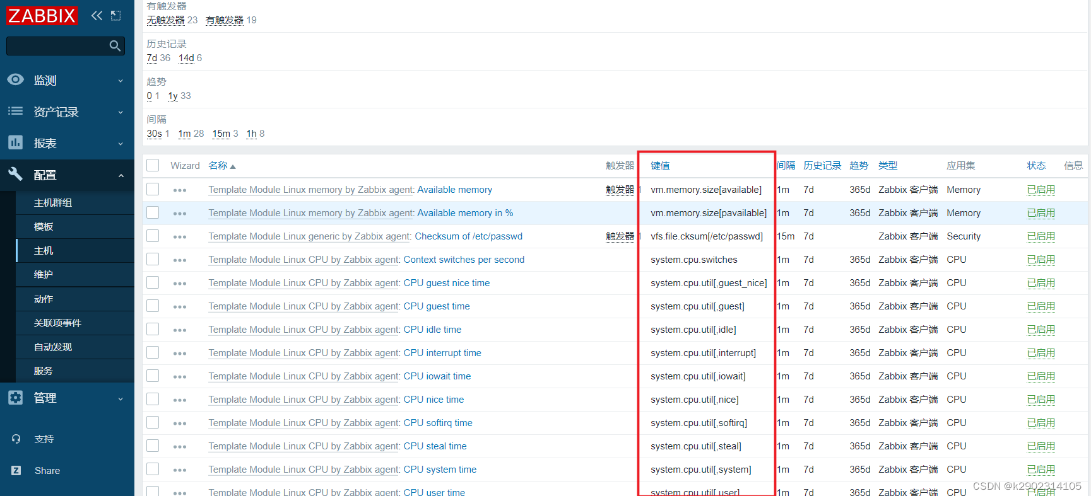
Task: Check the box for Checksum of /etc/passwd
Action: click(153, 236)
